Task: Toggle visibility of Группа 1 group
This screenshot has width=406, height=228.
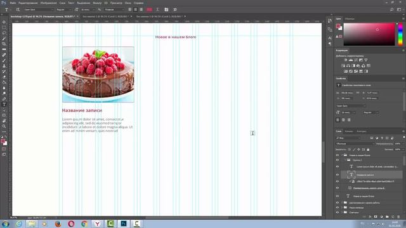Action: coord(337,160)
